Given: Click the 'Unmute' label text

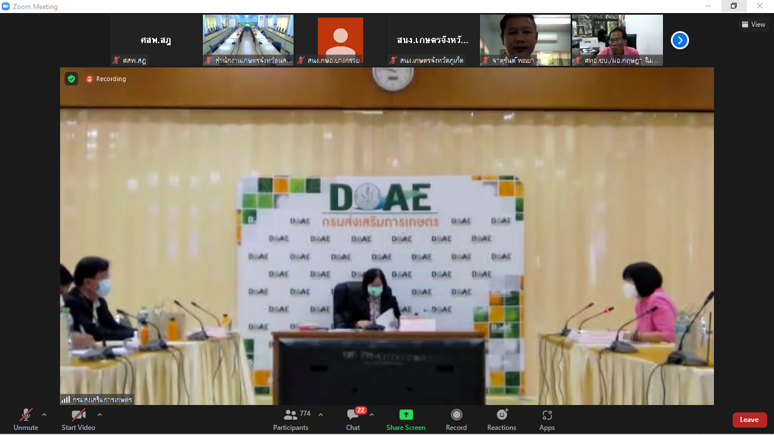Looking at the screenshot, I should (25, 428).
